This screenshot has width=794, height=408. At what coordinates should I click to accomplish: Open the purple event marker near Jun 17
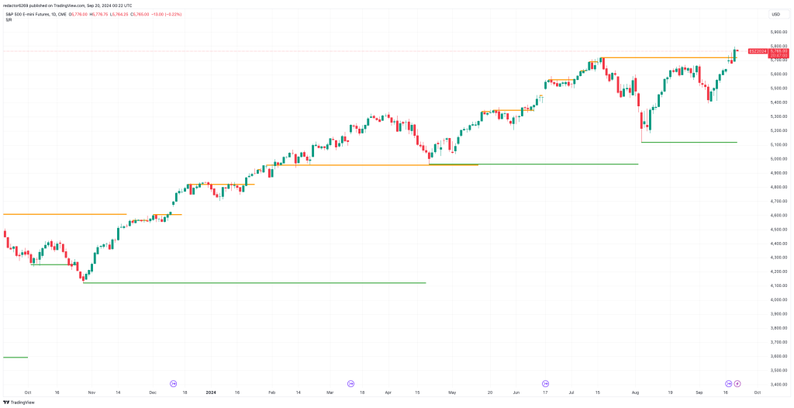545,383
